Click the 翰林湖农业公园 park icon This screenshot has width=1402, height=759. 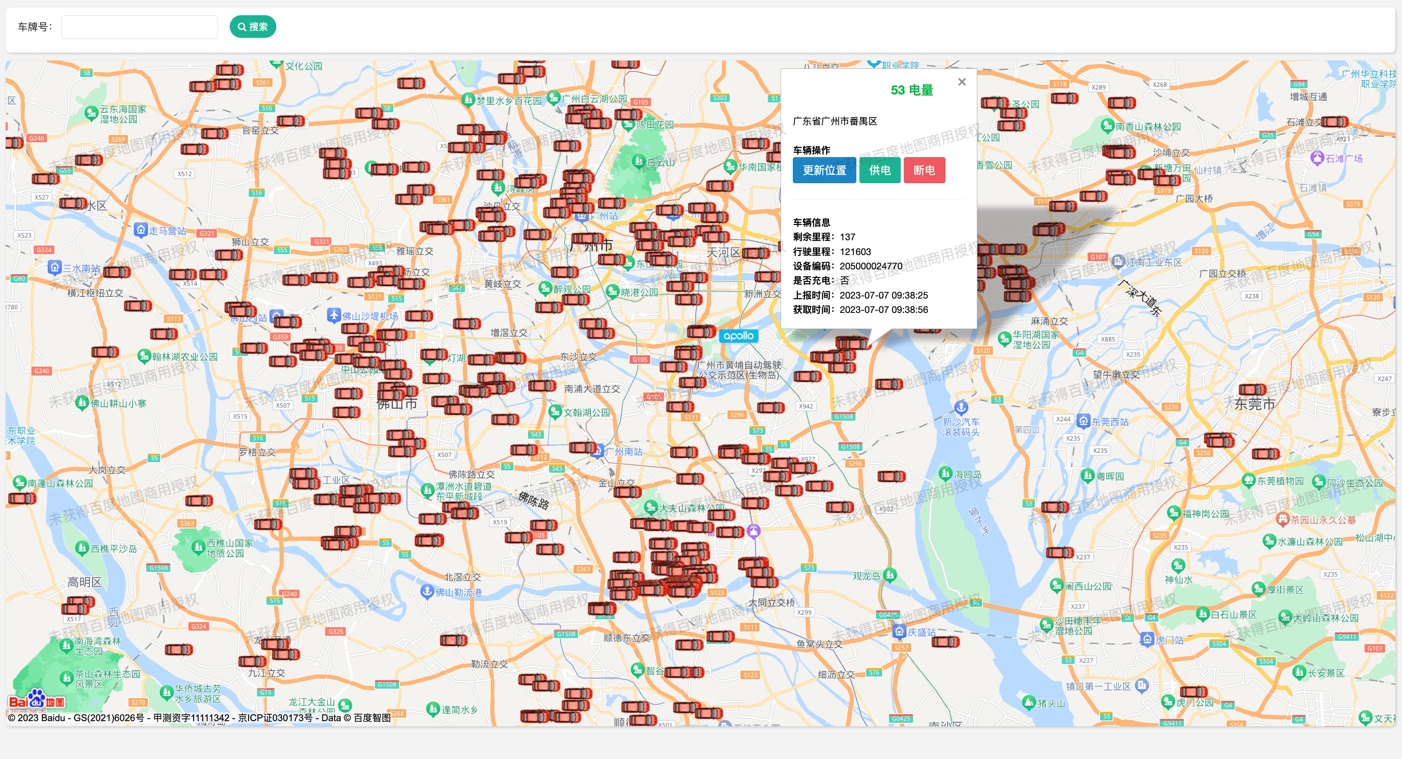click(144, 356)
